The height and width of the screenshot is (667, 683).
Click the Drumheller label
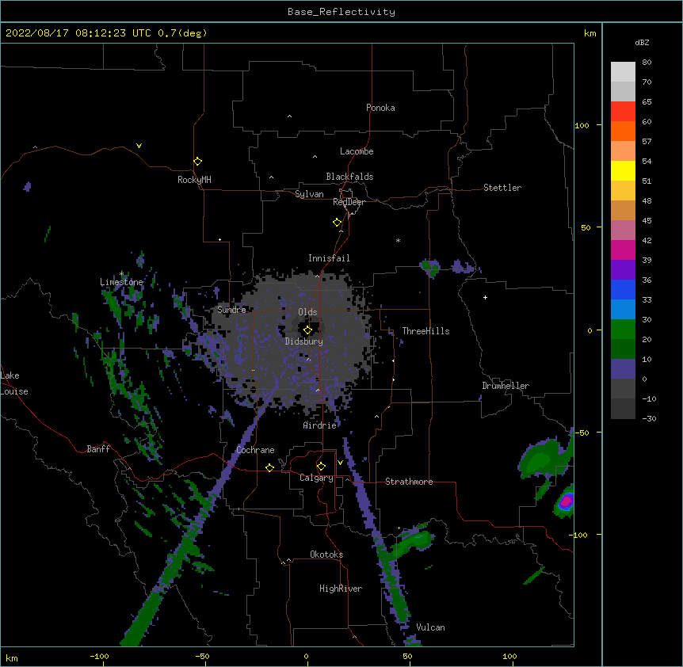(x=506, y=386)
